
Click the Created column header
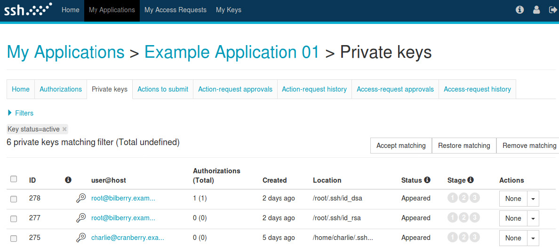(274, 180)
